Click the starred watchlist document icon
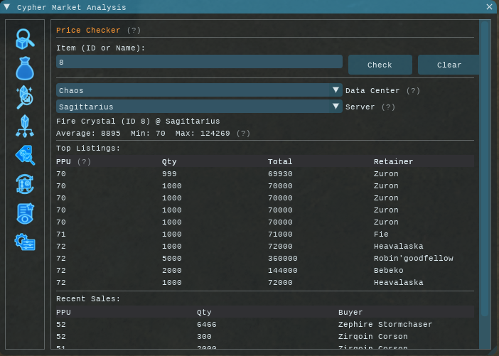This screenshot has width=499, height=356. (x=25, y=212)
